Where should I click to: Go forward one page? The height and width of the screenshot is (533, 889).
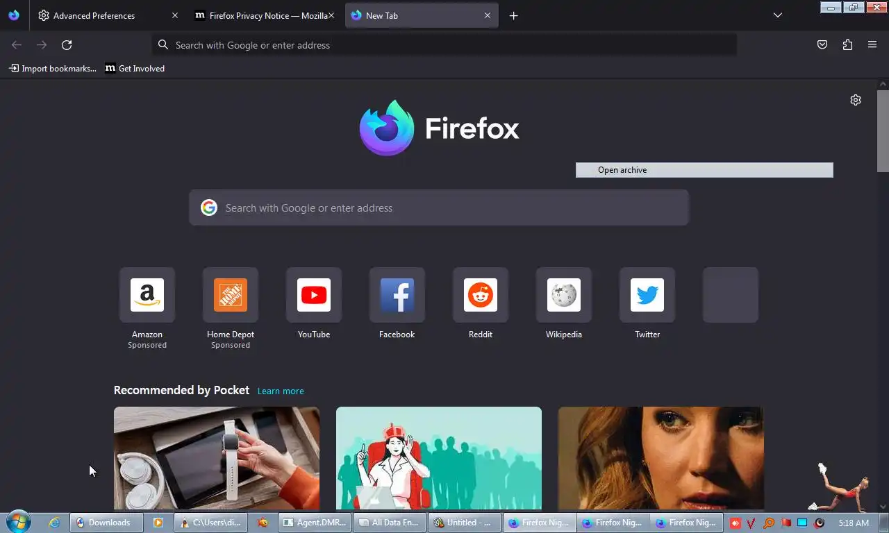42,45
